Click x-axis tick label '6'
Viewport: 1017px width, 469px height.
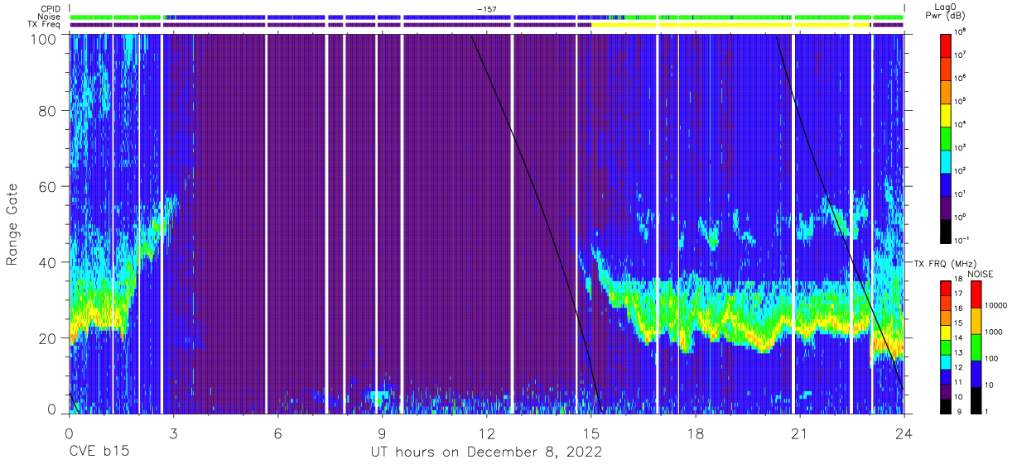tap(277, 433)
